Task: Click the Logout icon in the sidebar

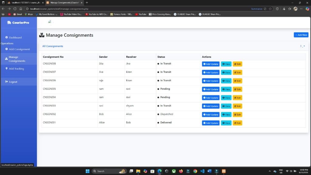Action: tap(6, 81)
